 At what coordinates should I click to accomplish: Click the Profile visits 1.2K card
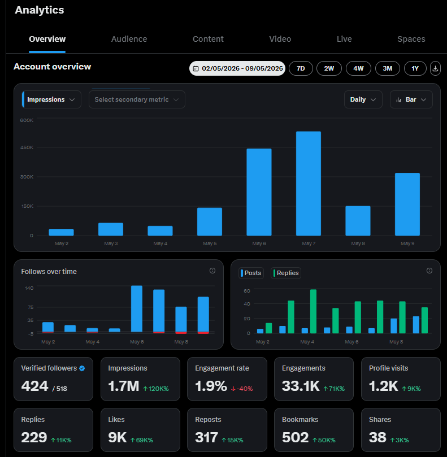tap(401, 379)
